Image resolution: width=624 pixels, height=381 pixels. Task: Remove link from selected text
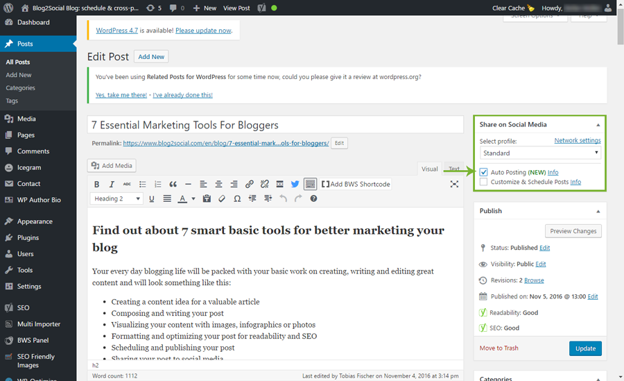265,184
